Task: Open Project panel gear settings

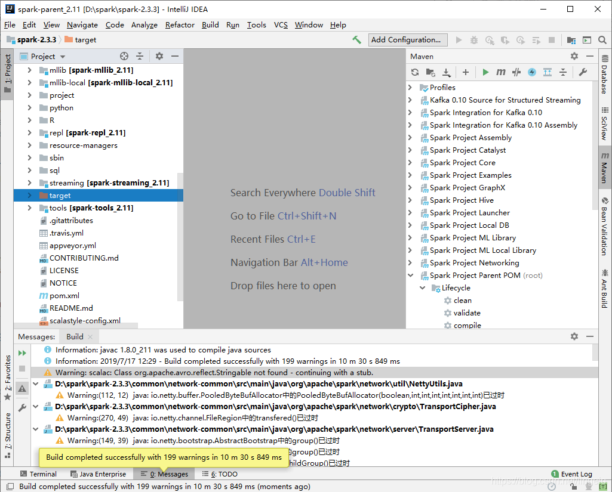Action: pos(159,56)
